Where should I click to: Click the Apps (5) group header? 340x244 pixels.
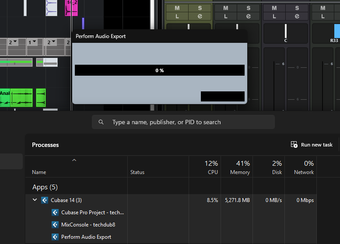[45, 187]
